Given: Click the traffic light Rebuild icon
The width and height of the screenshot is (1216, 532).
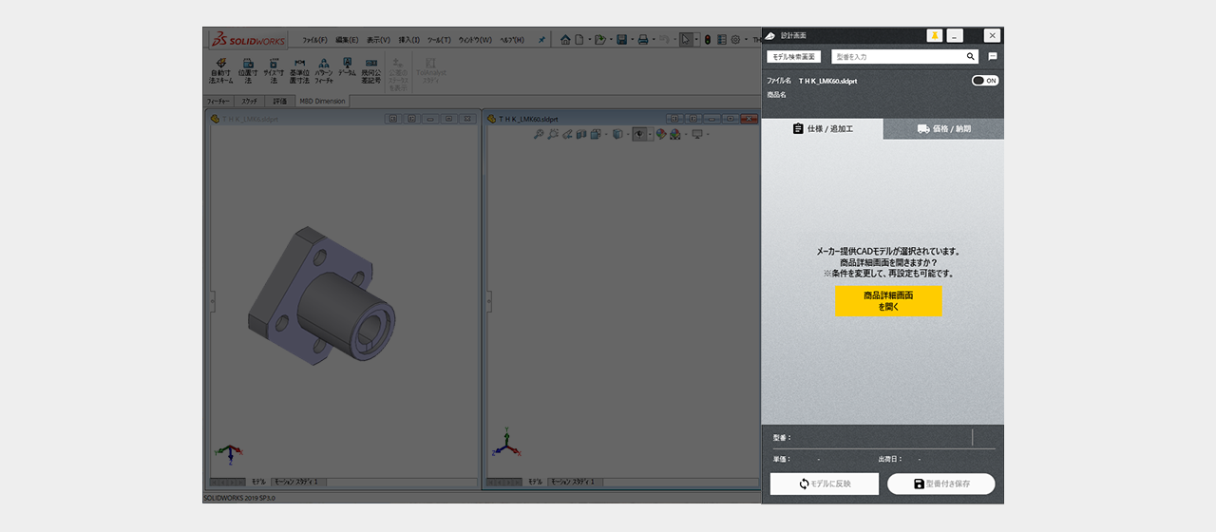Looking at the screenshot, I should coord(708,40).
